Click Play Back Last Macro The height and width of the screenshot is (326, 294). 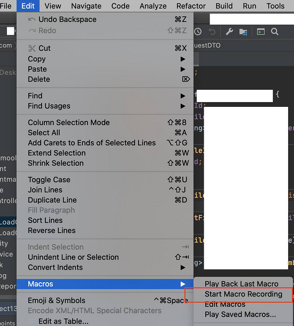243,284
